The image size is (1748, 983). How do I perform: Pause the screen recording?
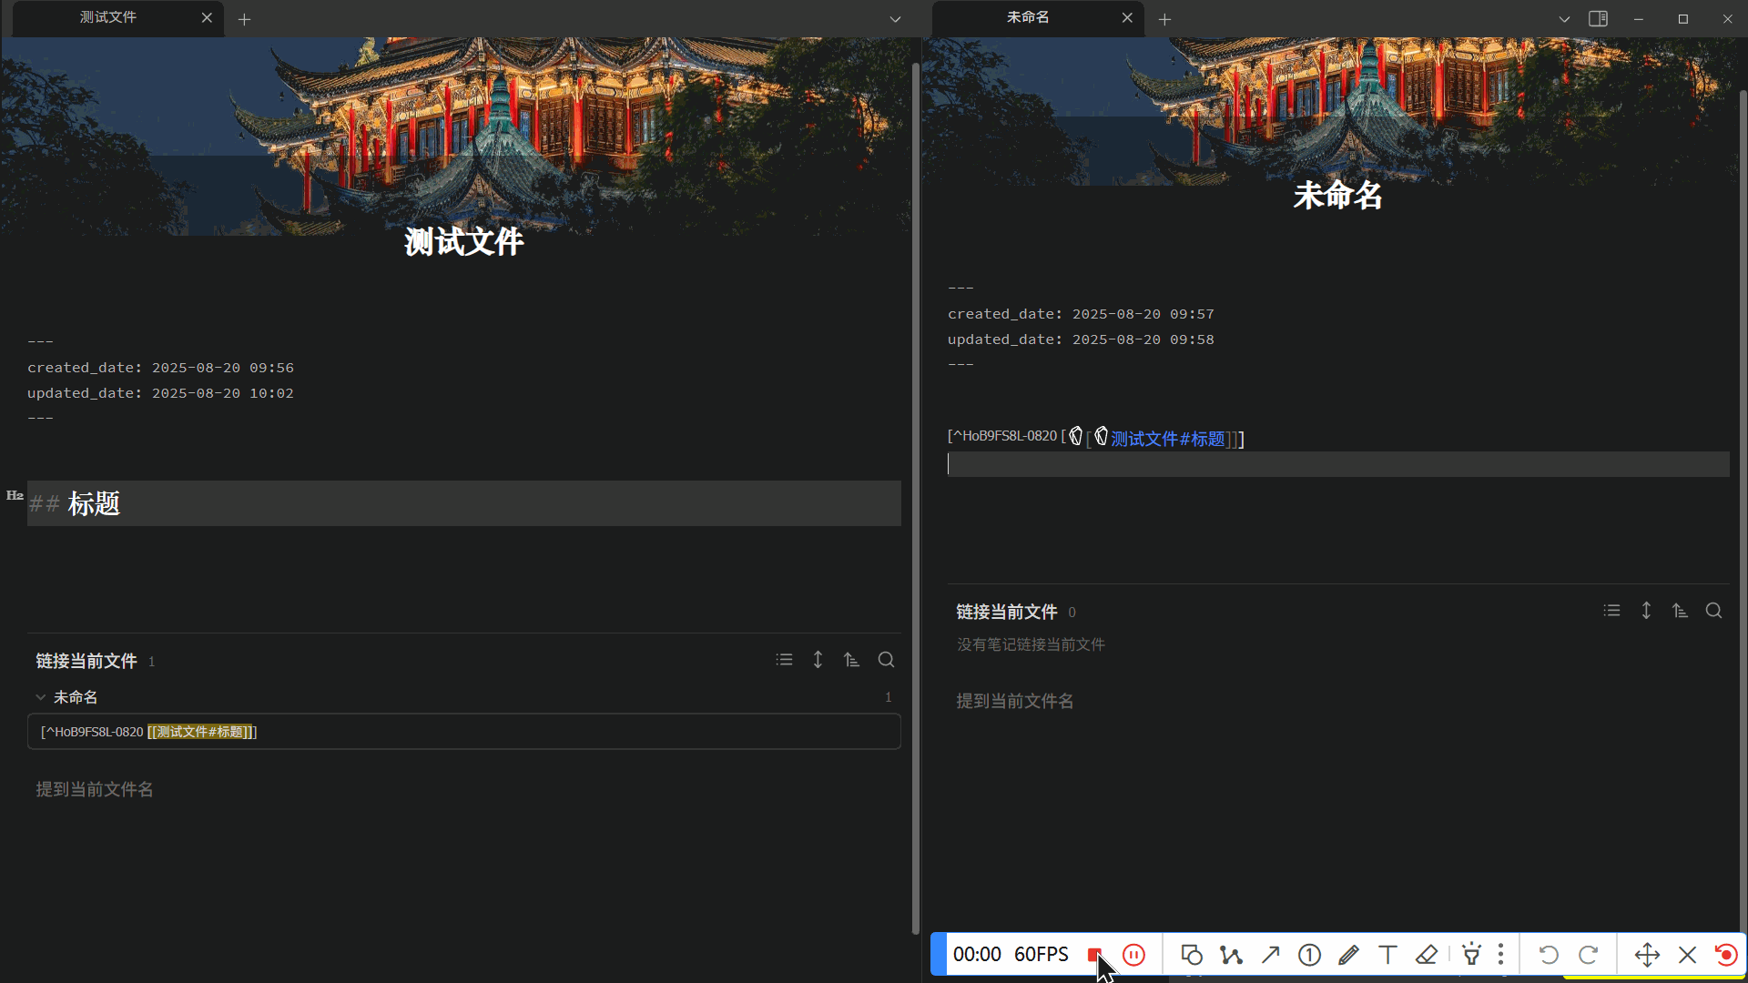[1133, 955]
